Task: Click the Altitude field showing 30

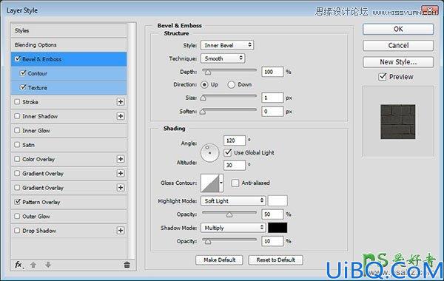Action: 235,165
